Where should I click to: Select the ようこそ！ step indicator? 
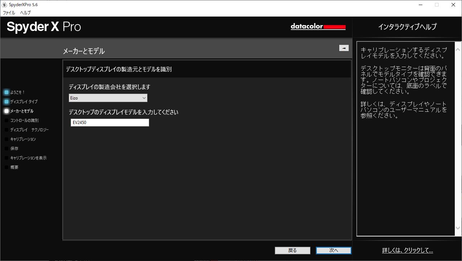click(x=6, y=92)
